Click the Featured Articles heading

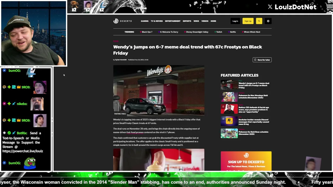tap(239, 75)
